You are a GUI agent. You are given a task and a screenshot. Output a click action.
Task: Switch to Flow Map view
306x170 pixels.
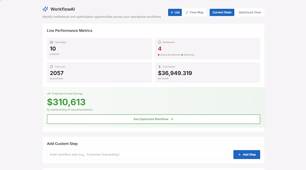coord(194,12)
